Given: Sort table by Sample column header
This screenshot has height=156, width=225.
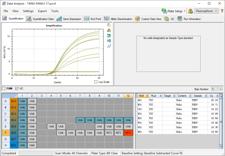Looking at the screenshot, I should click(199, 96).
